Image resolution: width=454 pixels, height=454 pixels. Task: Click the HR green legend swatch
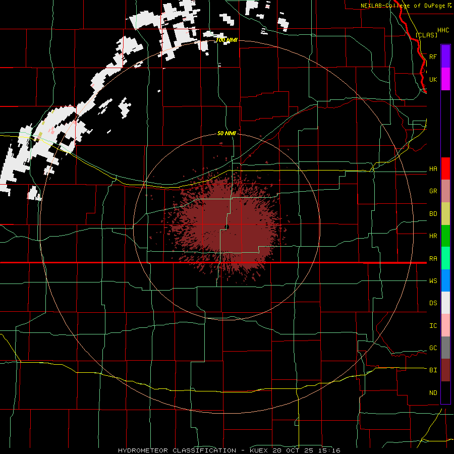point(445,236)
